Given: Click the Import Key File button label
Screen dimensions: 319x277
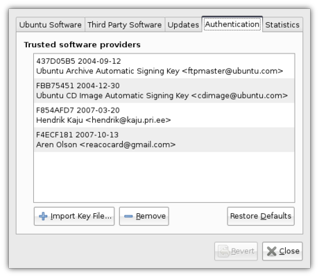Looking at the screenshot, I should 81,216.
